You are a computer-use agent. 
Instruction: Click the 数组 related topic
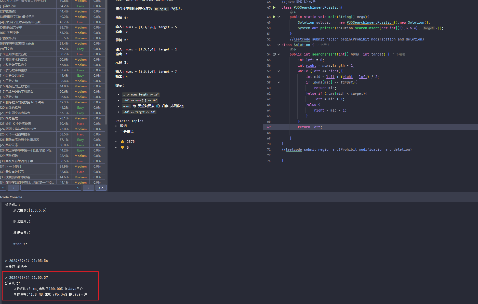pyautogui.click(x=123, y=126)
